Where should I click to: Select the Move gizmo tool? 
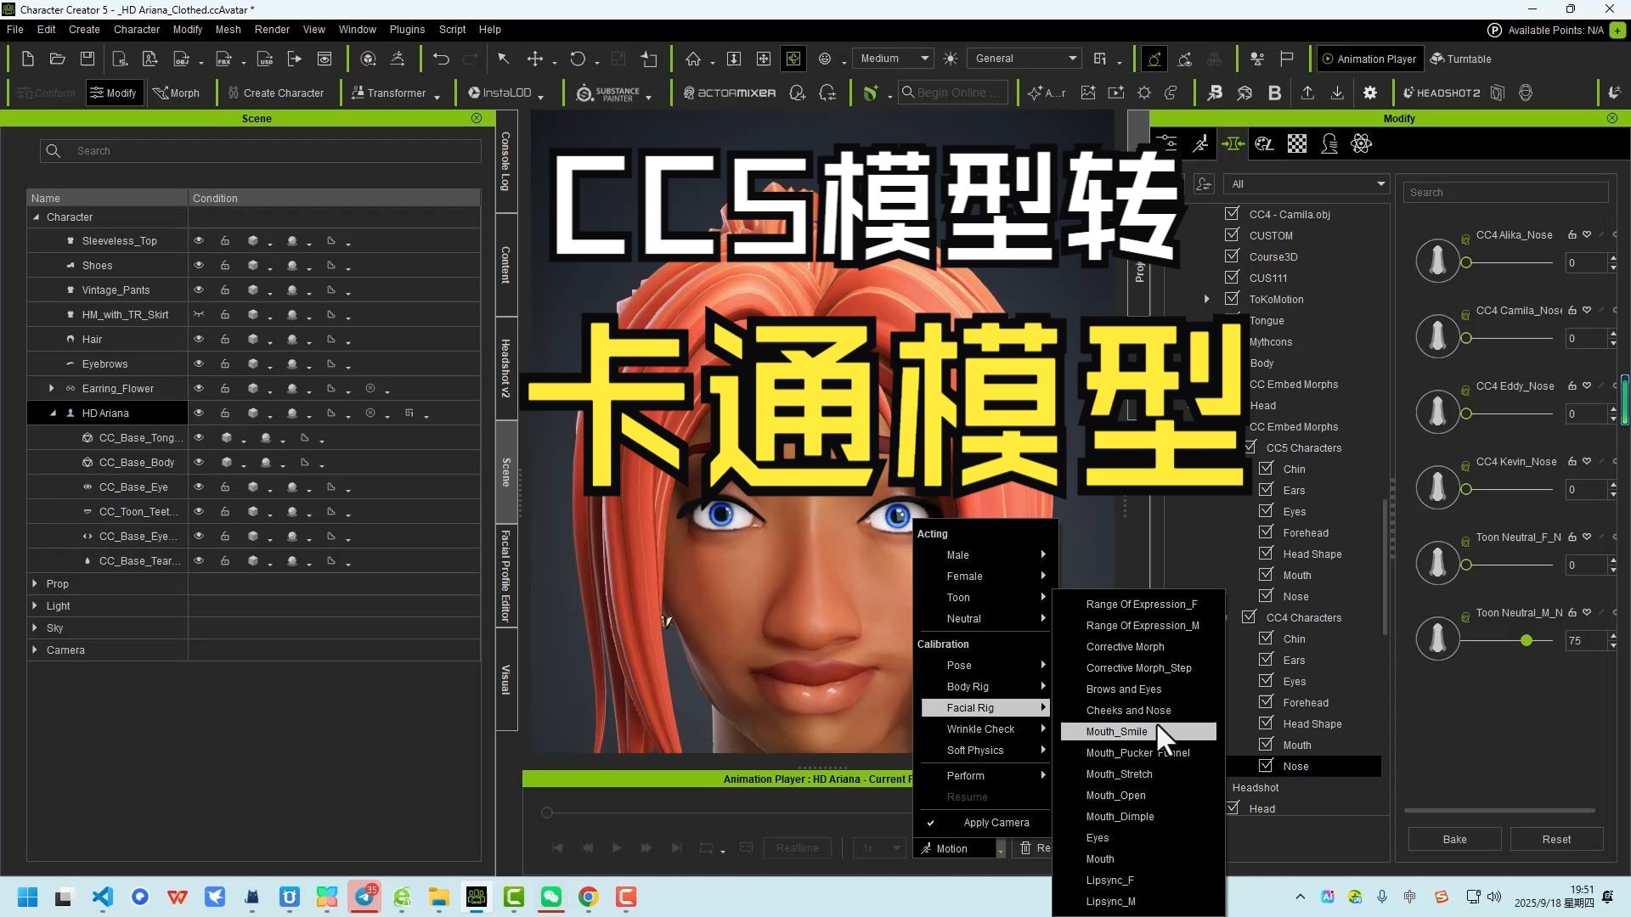click(x=535, y=59)
